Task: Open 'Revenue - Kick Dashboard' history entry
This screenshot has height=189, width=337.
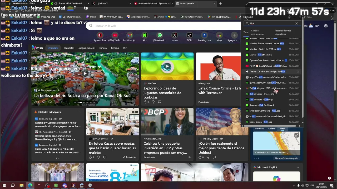Action: click(272, 105)
